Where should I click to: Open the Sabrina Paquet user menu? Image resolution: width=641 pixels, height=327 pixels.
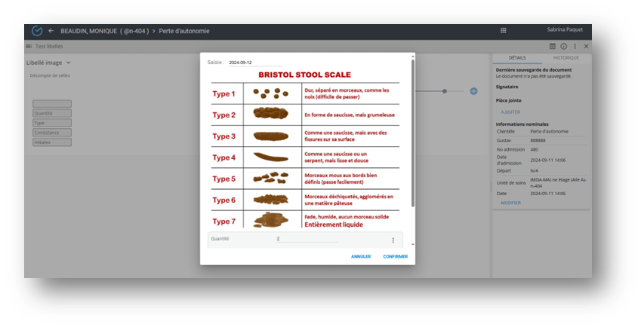point(565,30)
